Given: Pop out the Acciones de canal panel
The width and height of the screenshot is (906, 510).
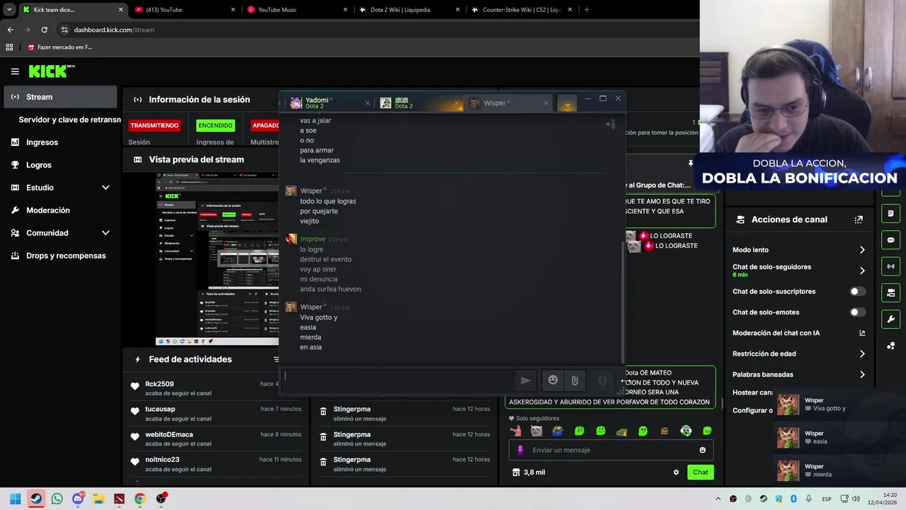Looking at the screenshot, I should point(859,220).
